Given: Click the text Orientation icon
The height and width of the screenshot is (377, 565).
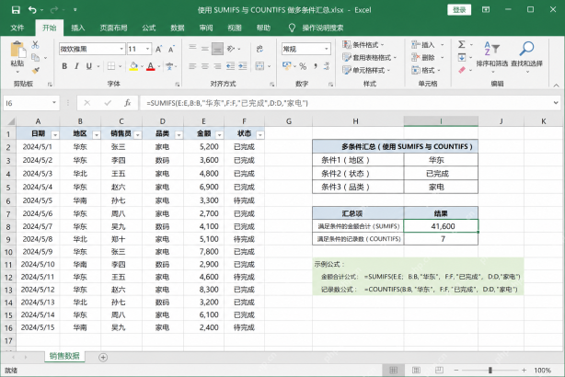Looking at the screenshot, I should click(231, 49).
